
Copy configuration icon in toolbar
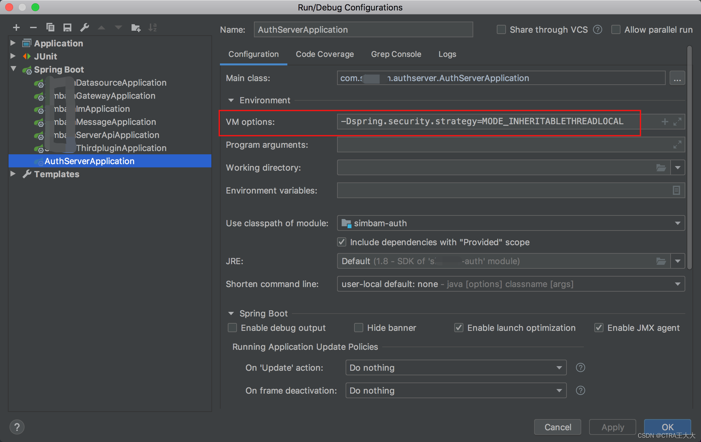(x=50, y=27)
